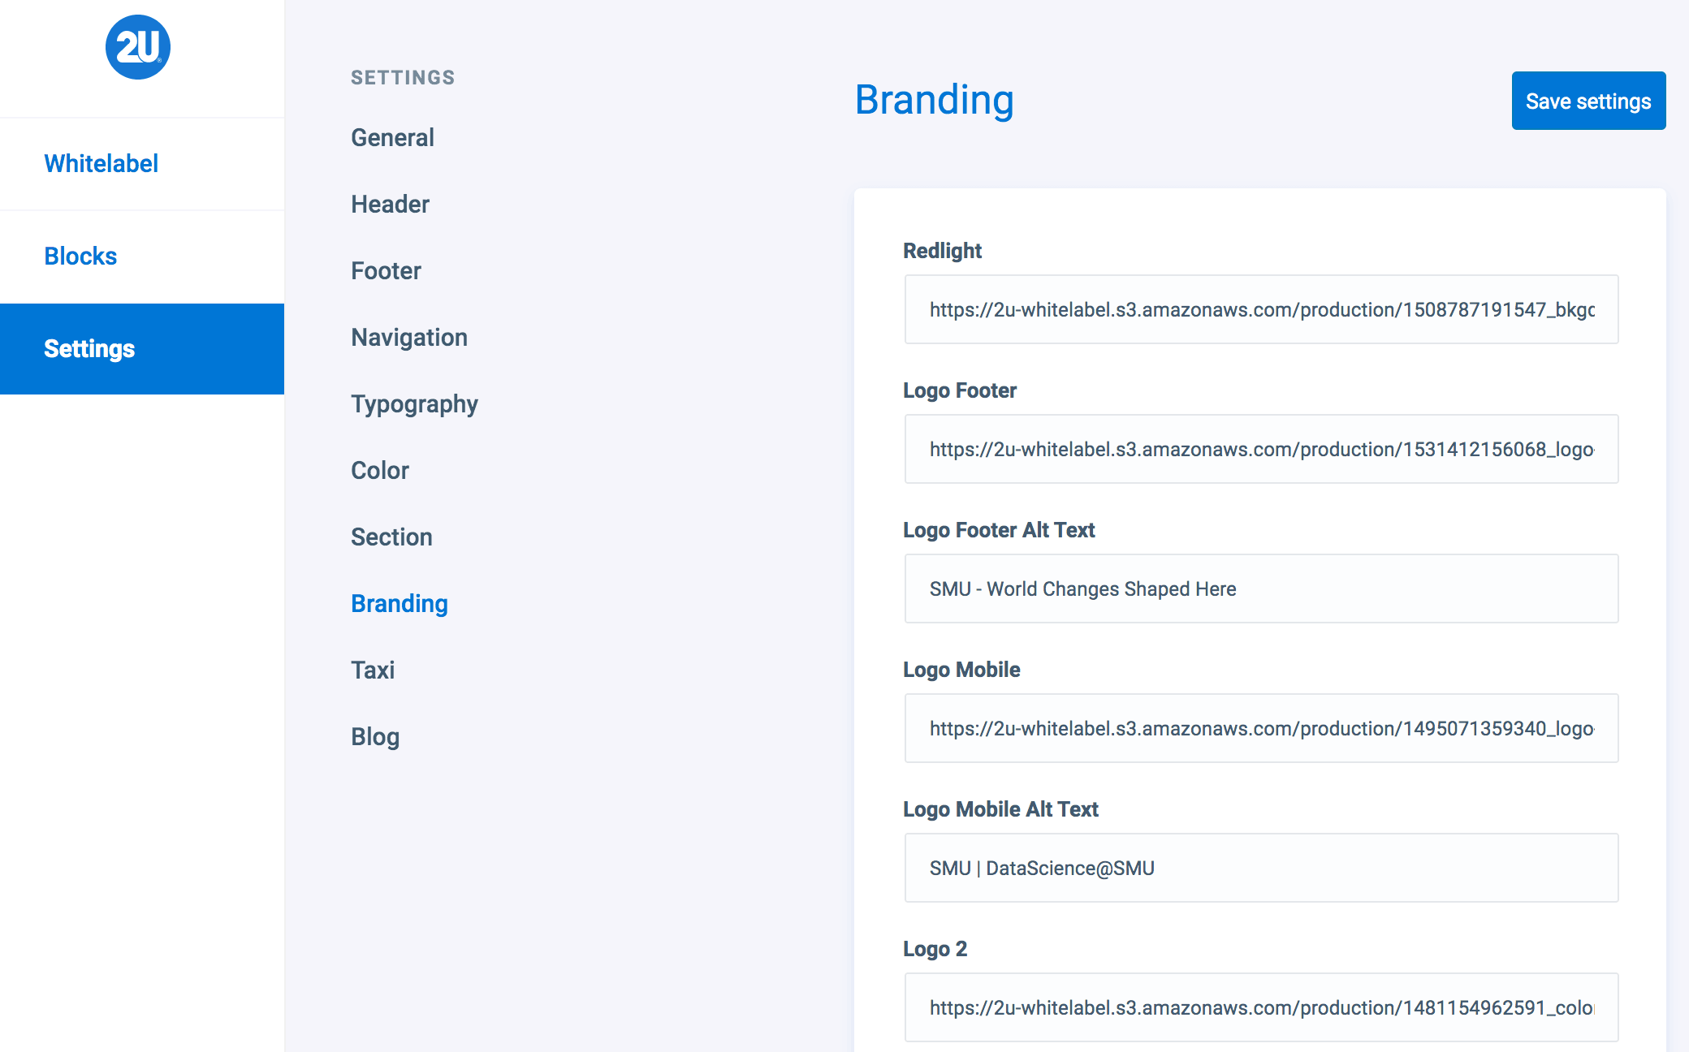Select the Settings sidebar item
This screenshot has width=1689, height=1052.
(89, 349)
